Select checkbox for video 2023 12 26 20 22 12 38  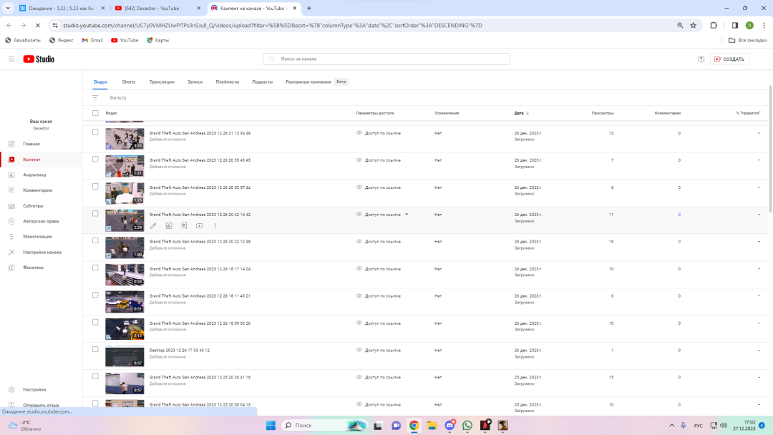point(95,240)
